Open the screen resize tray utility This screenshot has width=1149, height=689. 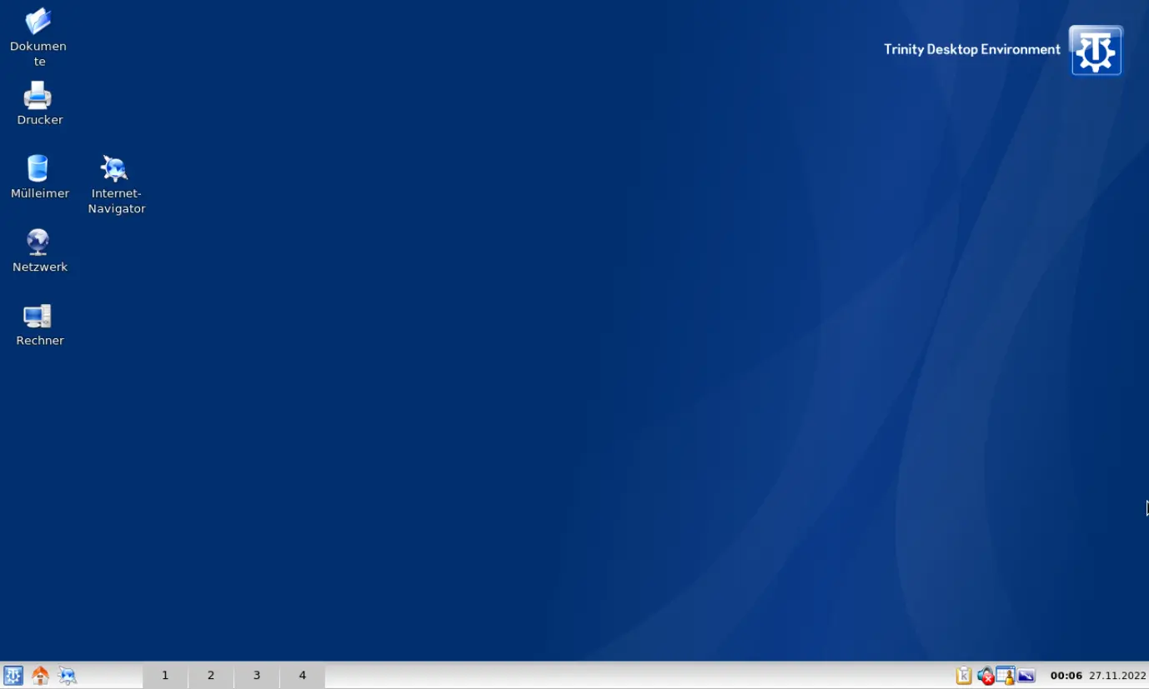click(x=1025, y=676)
